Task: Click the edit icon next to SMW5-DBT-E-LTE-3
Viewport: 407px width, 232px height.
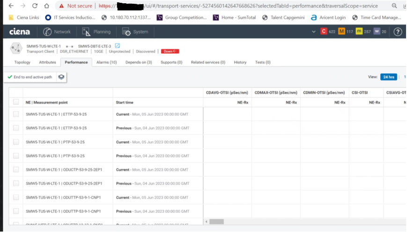Action: 118,46
